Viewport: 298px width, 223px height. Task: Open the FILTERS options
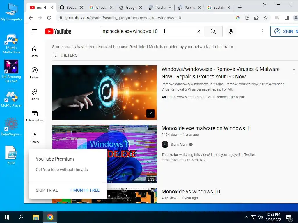point(65,55)
